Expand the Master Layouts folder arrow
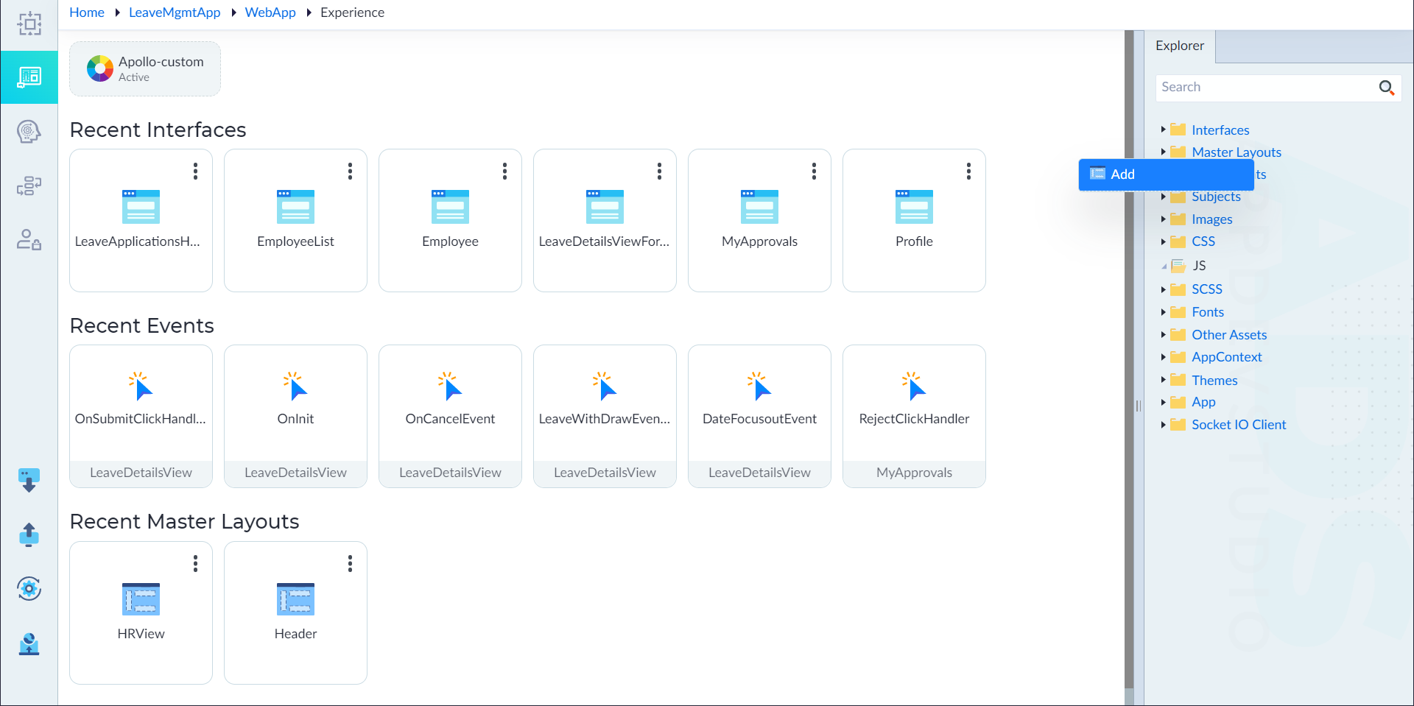 click(x=1163, y=152)
